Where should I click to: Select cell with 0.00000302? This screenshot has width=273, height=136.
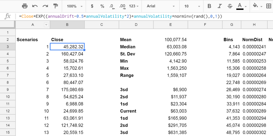pos(254,132)
